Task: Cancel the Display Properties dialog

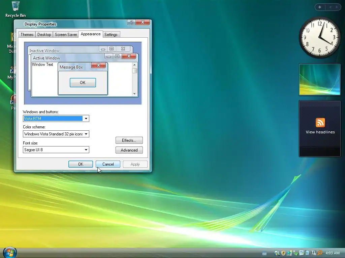Action: 108,164
